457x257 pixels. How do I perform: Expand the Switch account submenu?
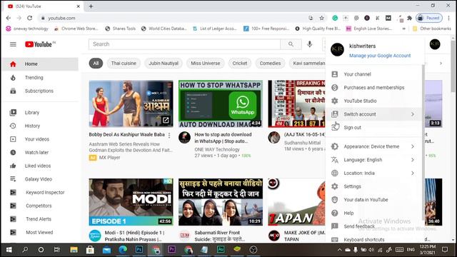point(373,114)
